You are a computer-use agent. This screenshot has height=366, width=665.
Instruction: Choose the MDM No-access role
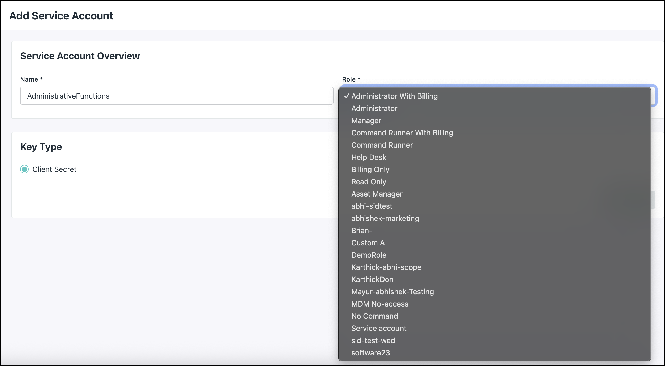click(380, 304)
